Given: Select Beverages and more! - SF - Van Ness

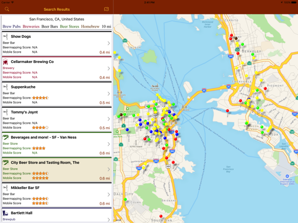Looking at the screenshot, I should (x=44, y=137).
